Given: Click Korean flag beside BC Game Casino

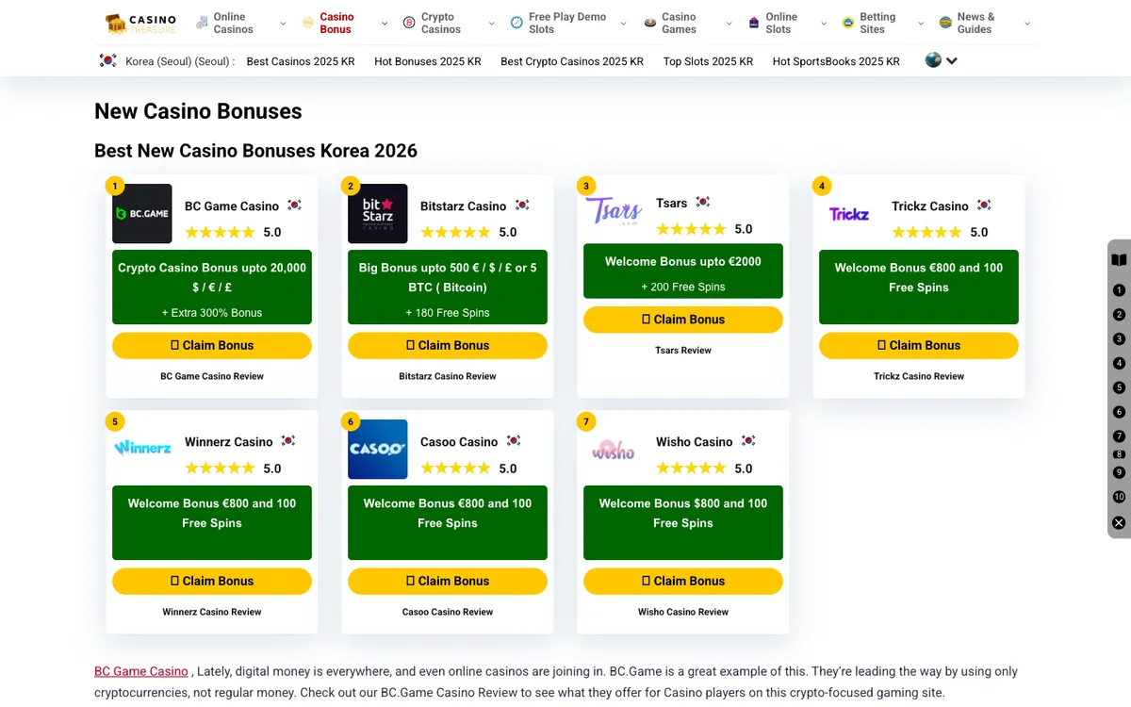Looking at the screenshot, I should (294, 205).
